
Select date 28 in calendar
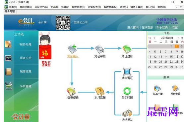click(166, 67)
